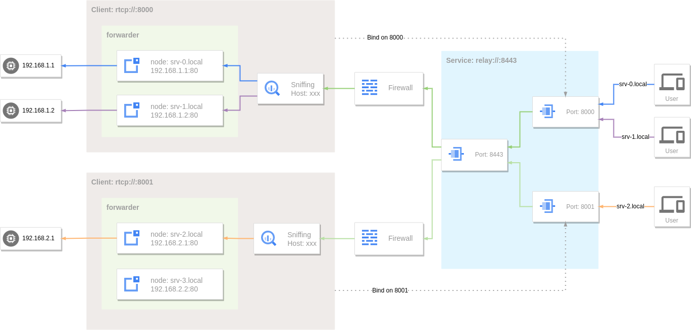Click the chip icon for 192.168.1.1

pos(11,65)
